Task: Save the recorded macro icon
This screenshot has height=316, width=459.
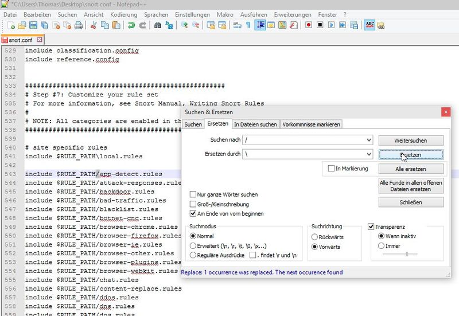Action: tap(354, 25)
